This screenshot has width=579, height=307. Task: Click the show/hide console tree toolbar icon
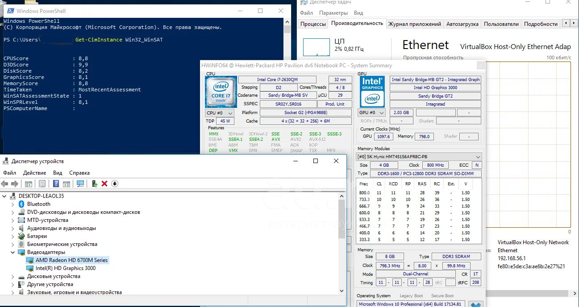click(x=28, y=184)
